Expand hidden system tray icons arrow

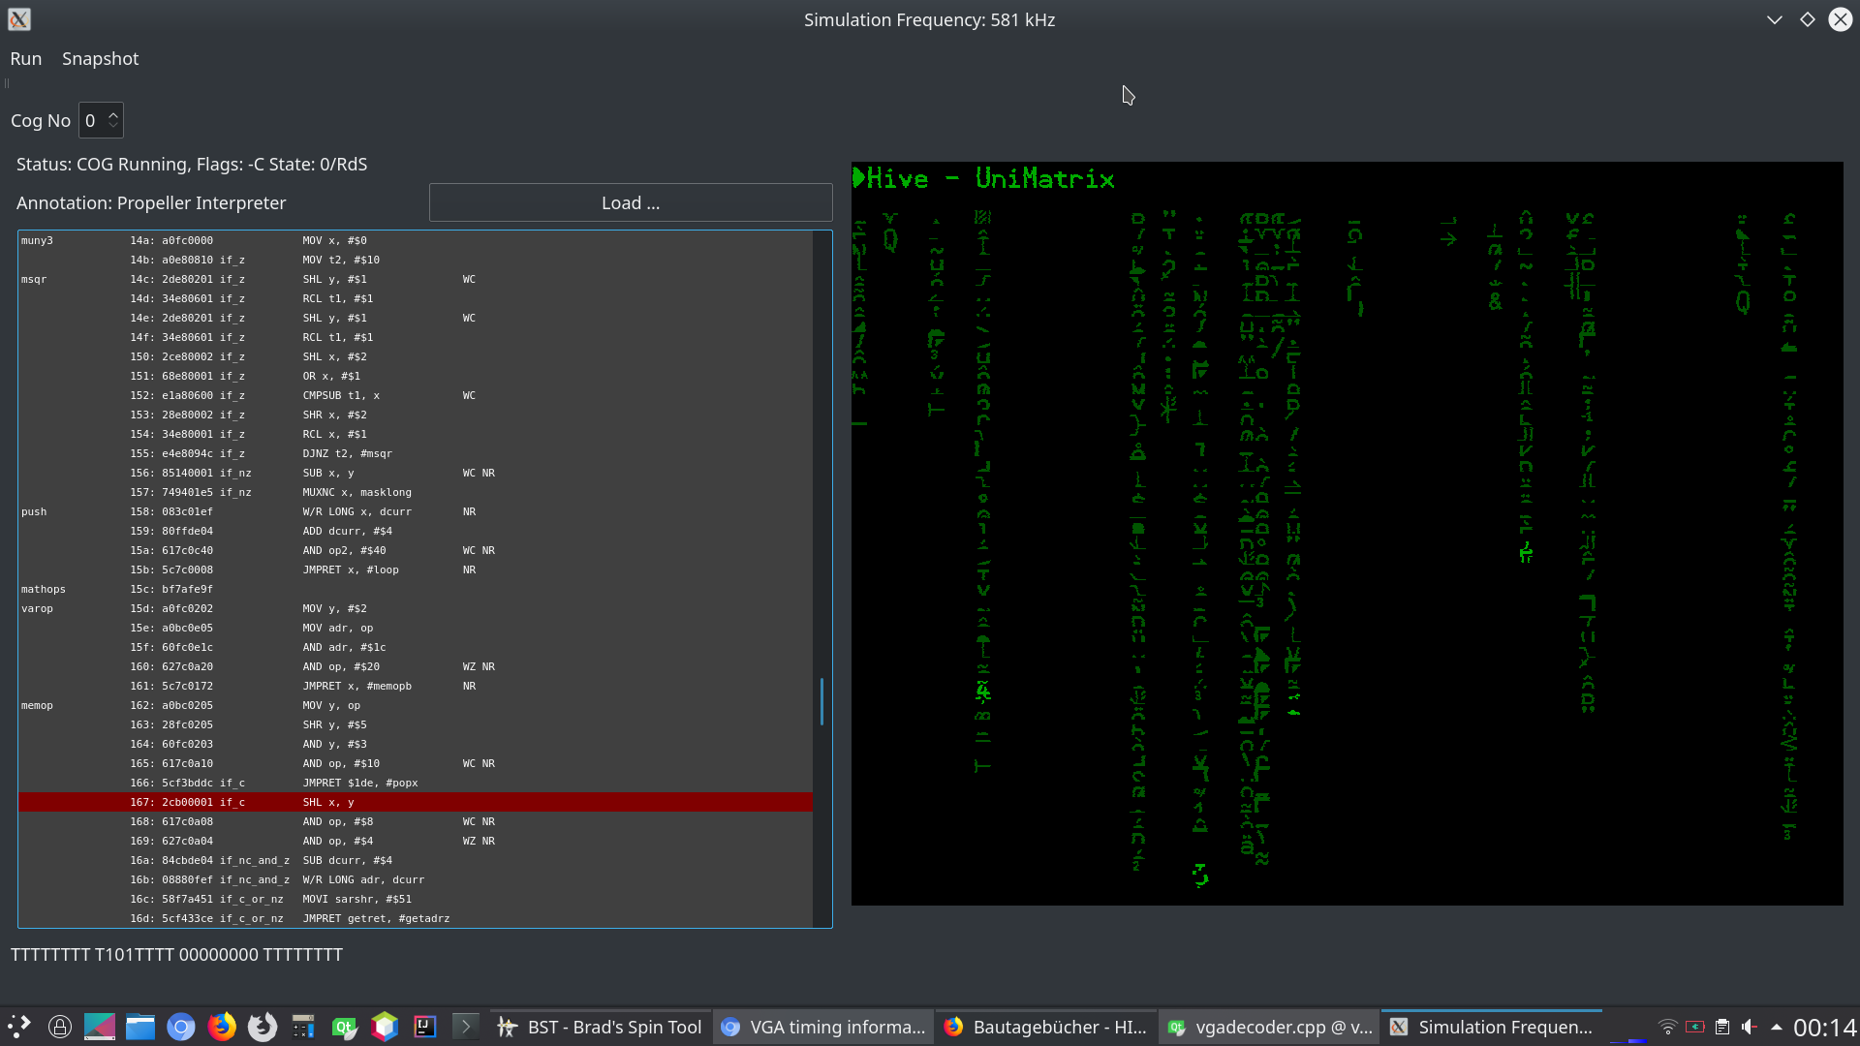coord(1777,1027)
